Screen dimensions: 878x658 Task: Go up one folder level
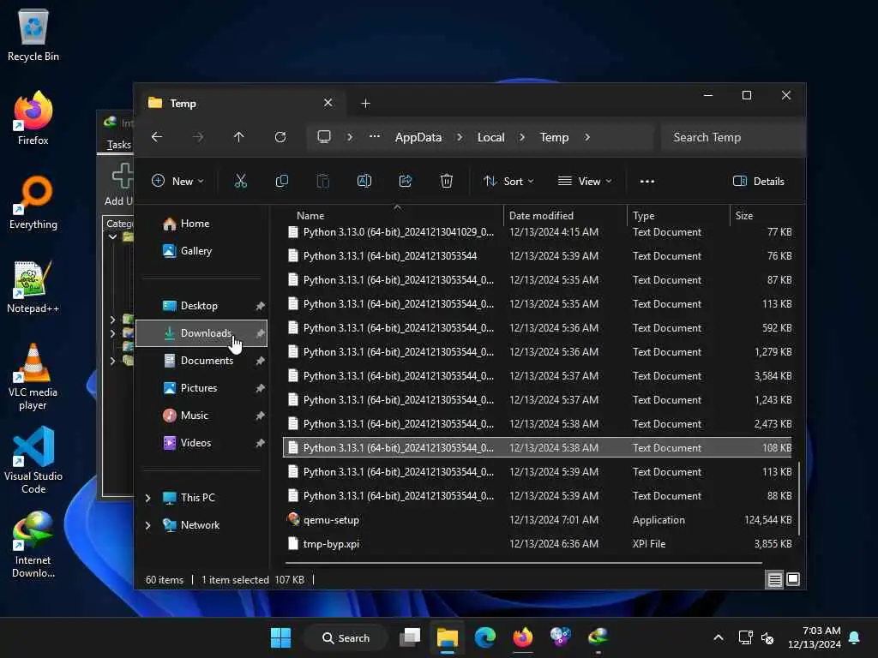click(x=238, y=137)
